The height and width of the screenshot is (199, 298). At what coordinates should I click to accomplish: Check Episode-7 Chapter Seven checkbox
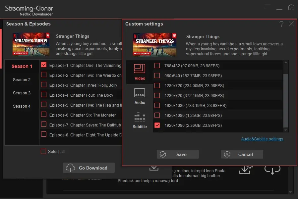(44, 124)
